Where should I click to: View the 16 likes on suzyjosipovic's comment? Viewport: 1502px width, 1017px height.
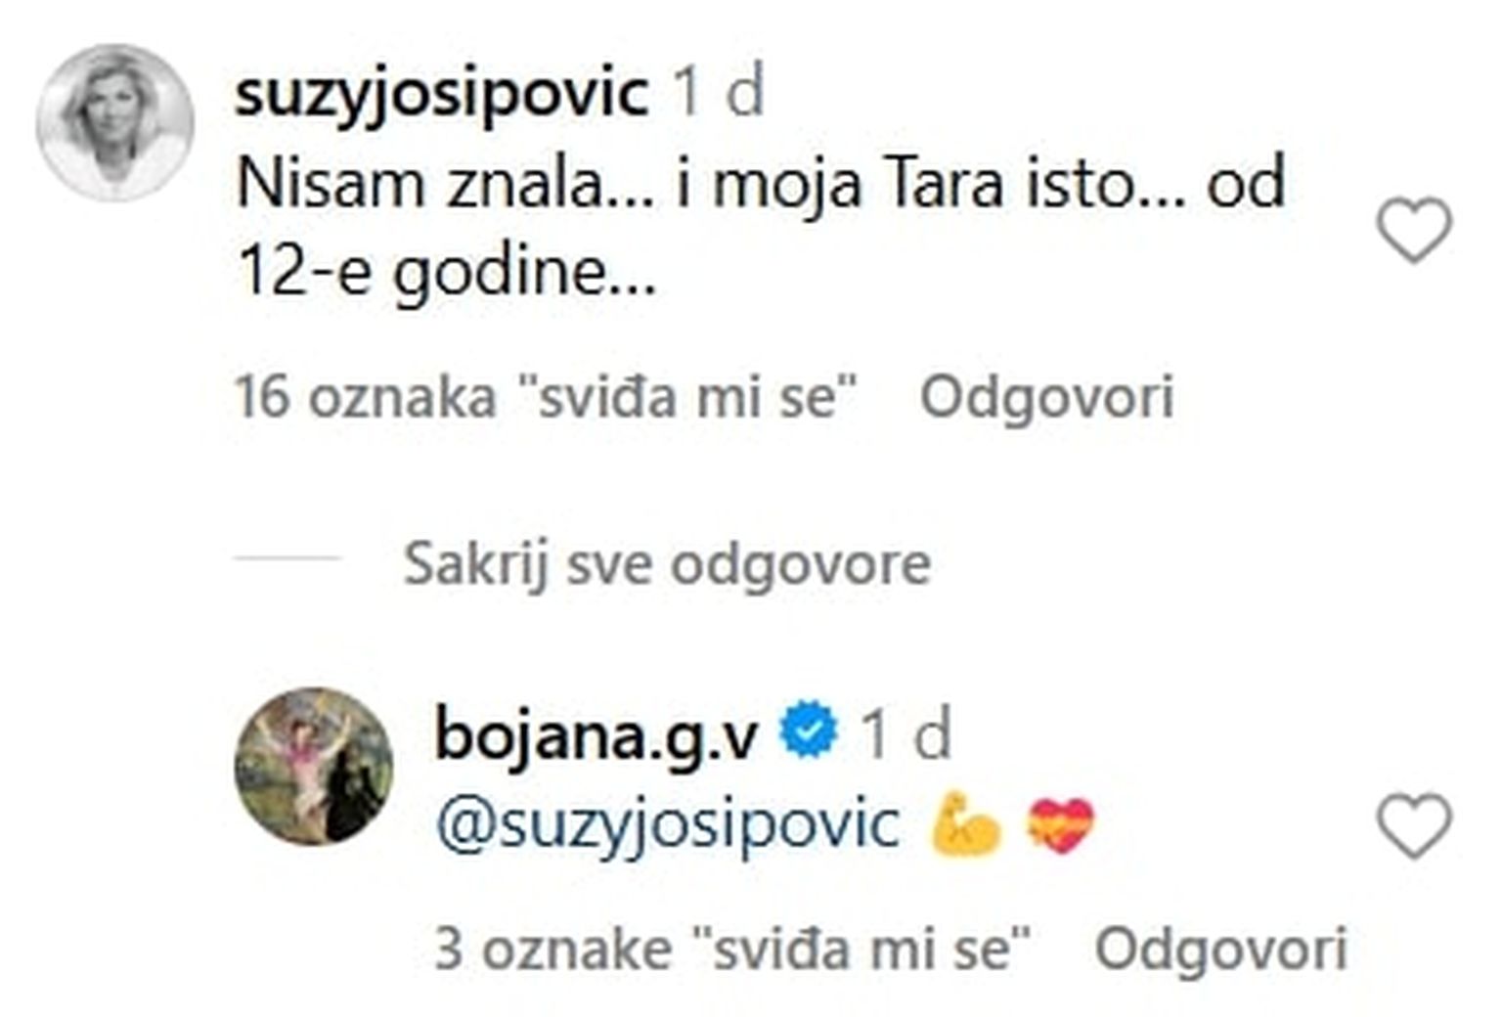tap(546, 397)
